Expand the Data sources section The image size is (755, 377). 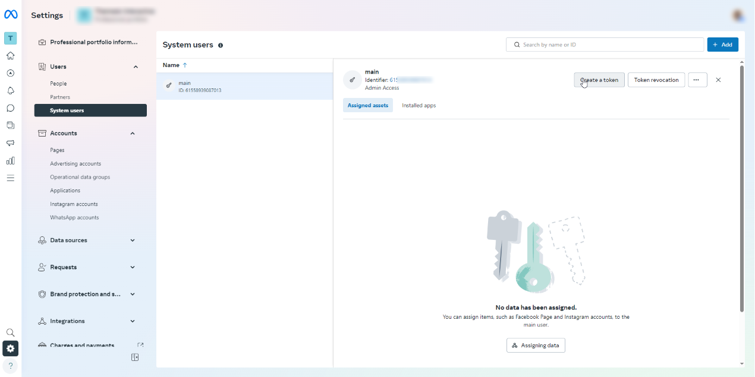[133, 240]
